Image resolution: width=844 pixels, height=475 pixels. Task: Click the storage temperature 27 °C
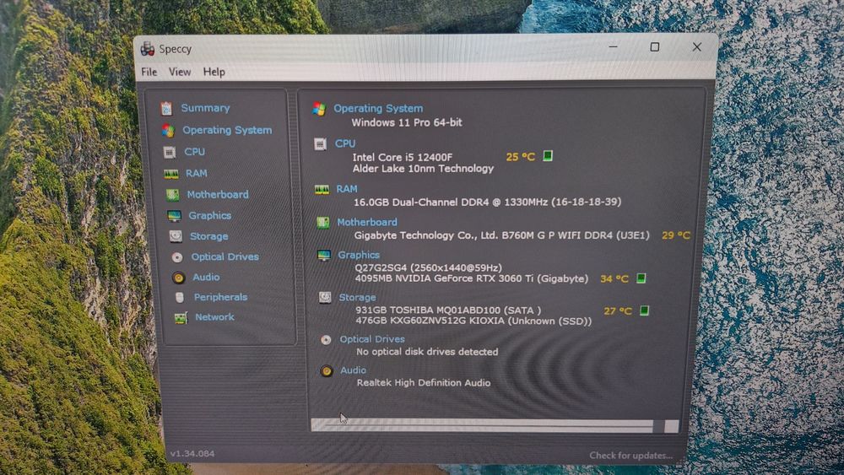click(618, 311)
